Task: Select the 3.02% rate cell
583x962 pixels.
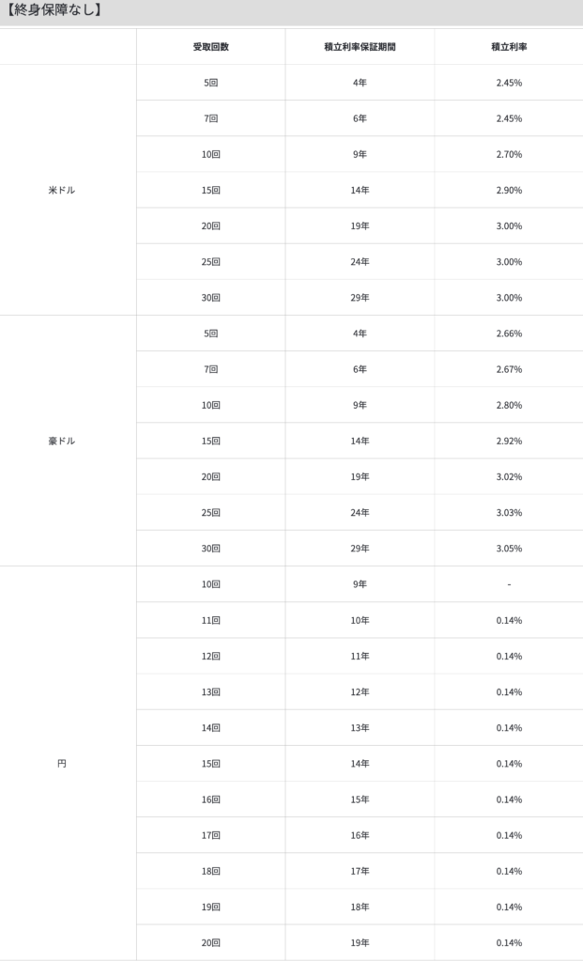Action: click(508, 477)
